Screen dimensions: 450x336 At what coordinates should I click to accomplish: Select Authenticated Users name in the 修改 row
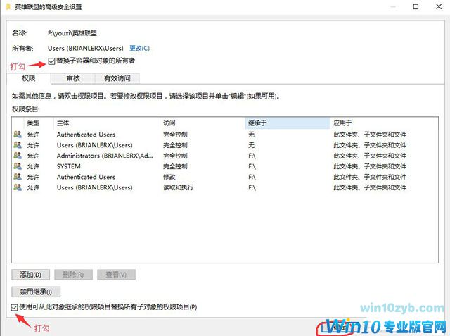pos(86,177)
